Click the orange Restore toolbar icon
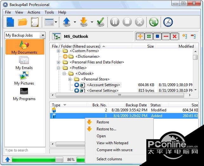 [84, 22]
